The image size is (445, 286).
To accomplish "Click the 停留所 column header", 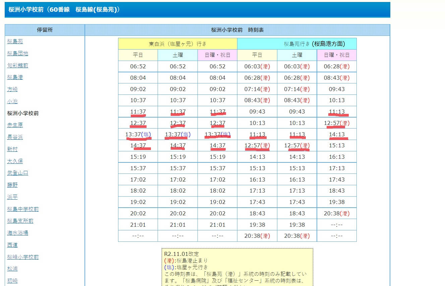I will tap(45, 30).
